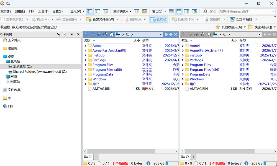Viewport: 277px width, 166px height.
Task: Click search magnifier in folder tree header
Action: click(59, 34)
